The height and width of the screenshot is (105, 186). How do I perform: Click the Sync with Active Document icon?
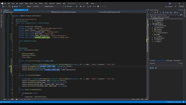coord(163,13)
